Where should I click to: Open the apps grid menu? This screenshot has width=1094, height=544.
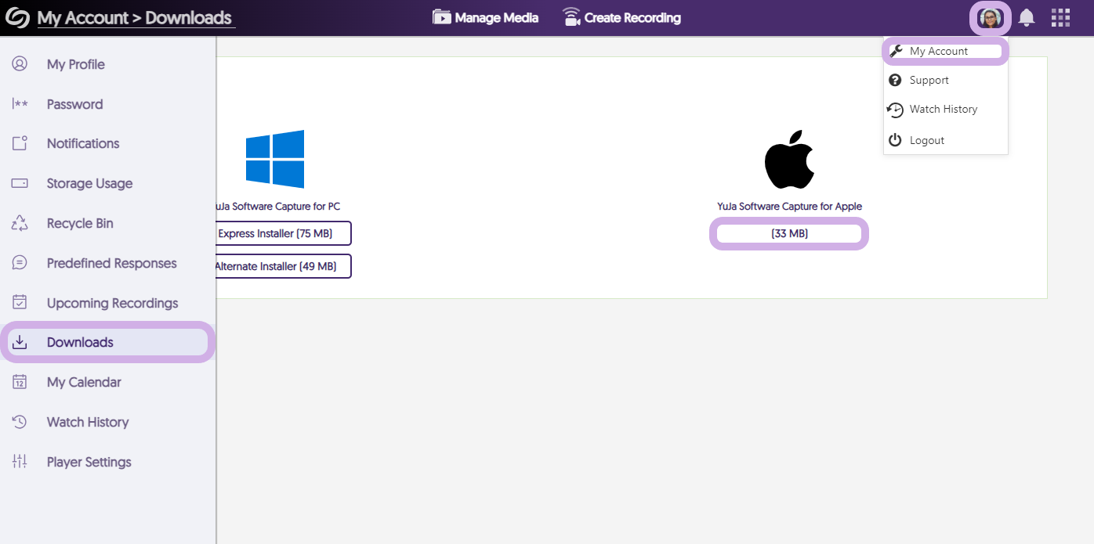1060,18
